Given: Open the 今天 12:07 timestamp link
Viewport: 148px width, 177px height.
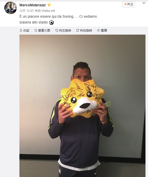Looking at the screenshot, I should pos(27,11).
